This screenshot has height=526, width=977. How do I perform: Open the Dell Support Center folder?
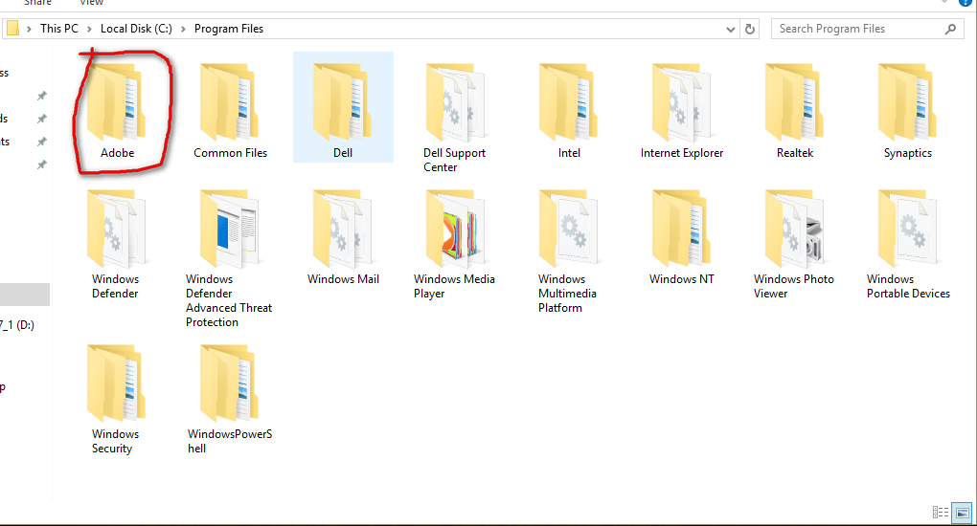(456, 102)
